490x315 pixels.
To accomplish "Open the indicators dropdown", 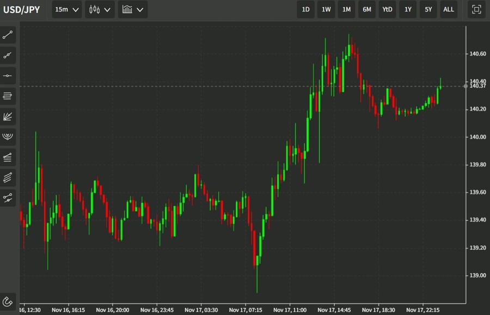I will point(133,9).
